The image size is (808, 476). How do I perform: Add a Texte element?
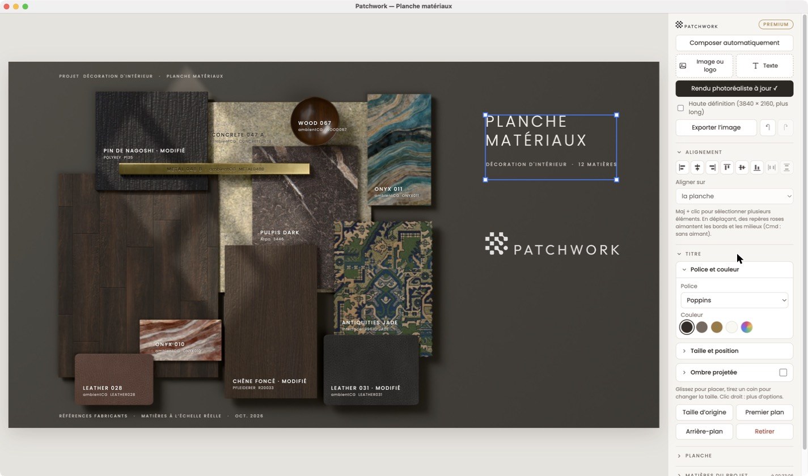764,66
